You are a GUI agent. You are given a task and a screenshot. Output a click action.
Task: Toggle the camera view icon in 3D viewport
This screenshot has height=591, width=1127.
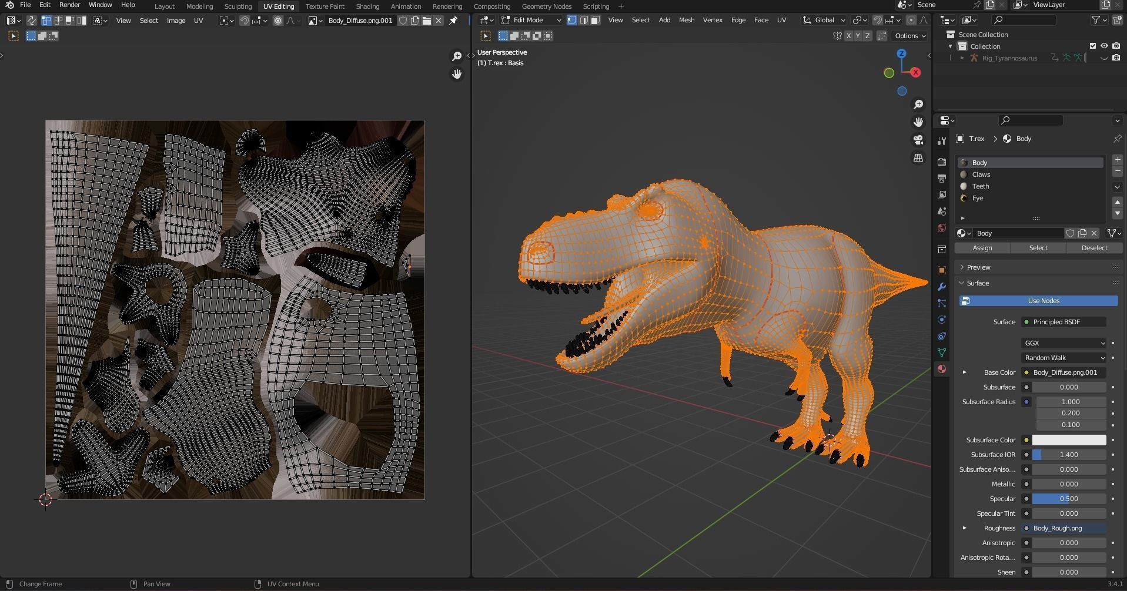click(918, 140)
